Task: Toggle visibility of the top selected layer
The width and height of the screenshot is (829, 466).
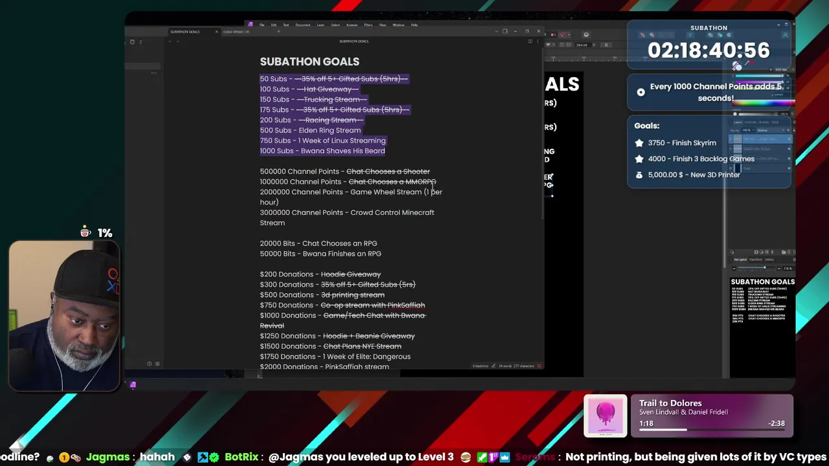Action: point(789,139)
